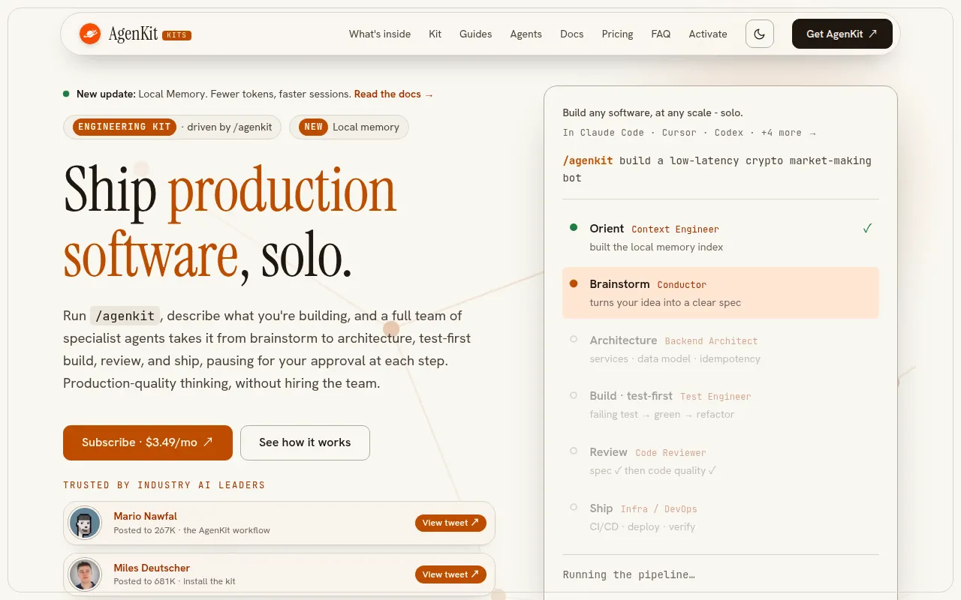Click the Code Reviewer role label
Viewport: 961px width, 600px height.
[x=670, y=453]
